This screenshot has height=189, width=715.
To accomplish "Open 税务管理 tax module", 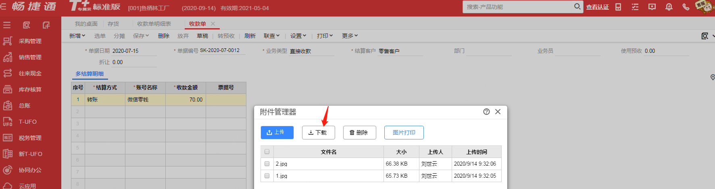I will pos(31,138).
